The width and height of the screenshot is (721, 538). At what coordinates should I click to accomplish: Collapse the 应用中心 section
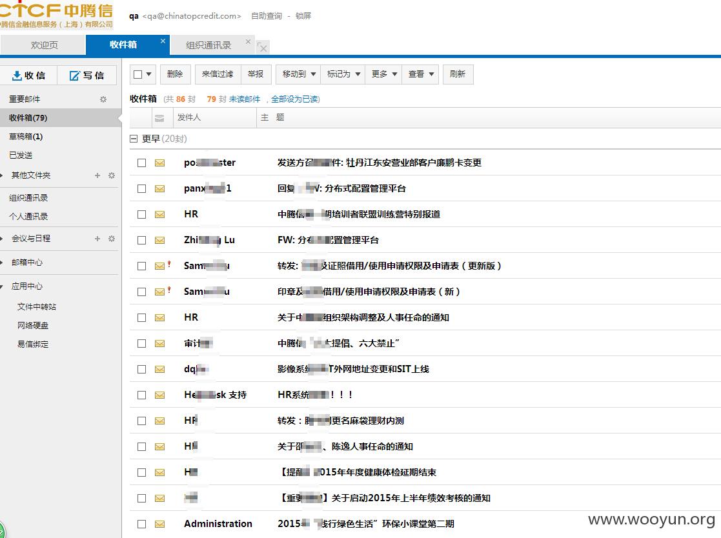[2, 286]
